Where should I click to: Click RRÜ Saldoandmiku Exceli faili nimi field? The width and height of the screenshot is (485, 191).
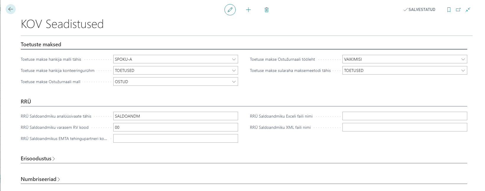(405, 116)
